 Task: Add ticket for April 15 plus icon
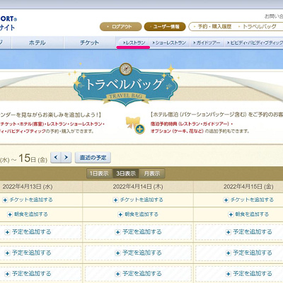[x=226, y=200]
